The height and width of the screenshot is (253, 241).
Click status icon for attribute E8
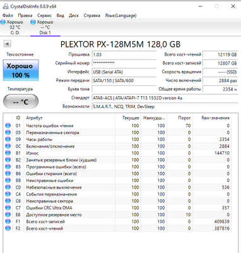8,214
